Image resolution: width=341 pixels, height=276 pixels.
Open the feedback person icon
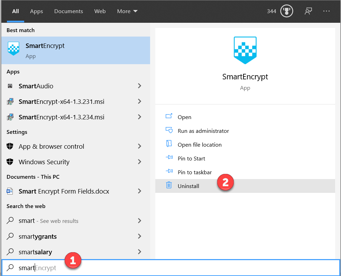308,11
